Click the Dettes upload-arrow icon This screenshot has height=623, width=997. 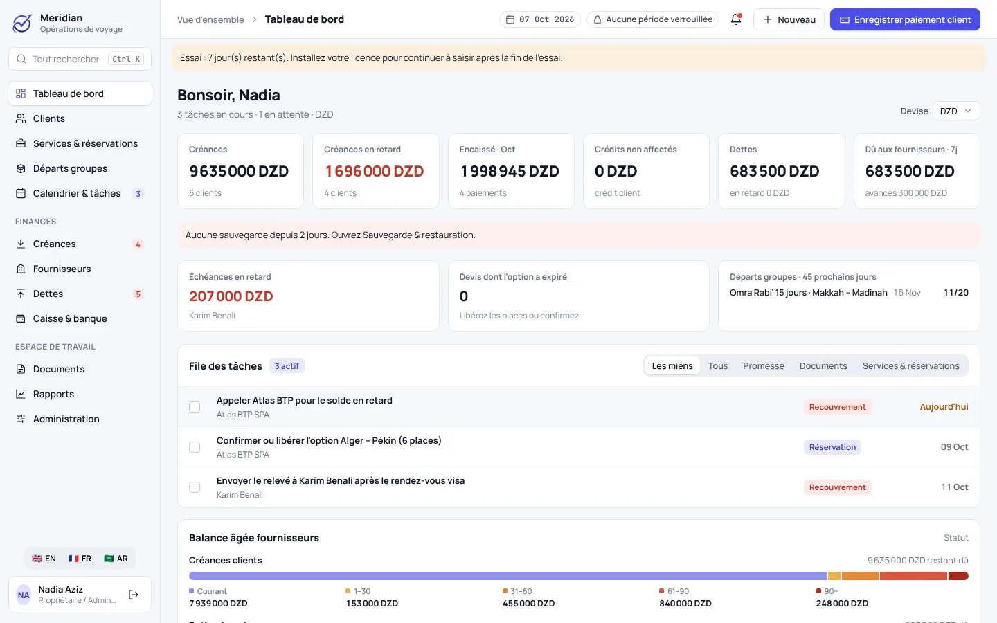21,294
